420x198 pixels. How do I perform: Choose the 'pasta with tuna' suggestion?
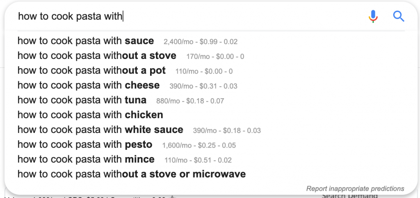82,100
